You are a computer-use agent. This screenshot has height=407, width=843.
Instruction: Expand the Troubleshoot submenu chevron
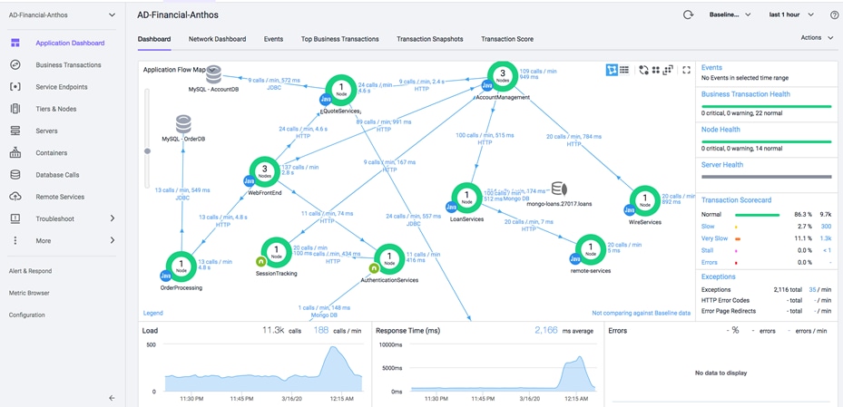(113, 218)
